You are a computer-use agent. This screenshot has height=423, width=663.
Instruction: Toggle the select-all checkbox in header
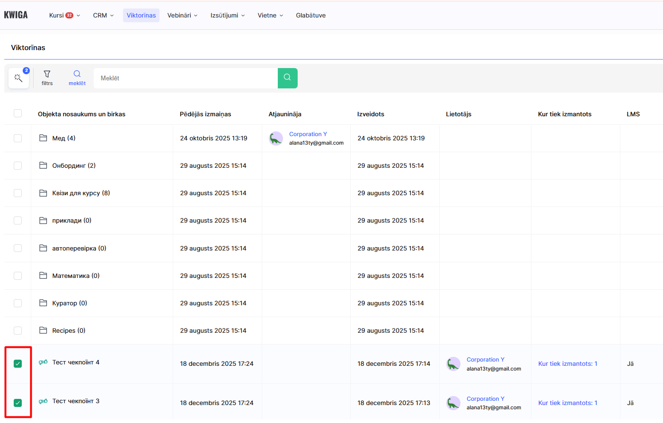click(x=18, y=113)
